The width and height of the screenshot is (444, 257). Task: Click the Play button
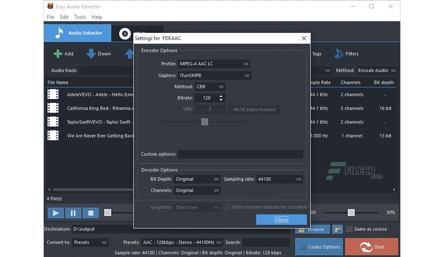tap(55, 213)
